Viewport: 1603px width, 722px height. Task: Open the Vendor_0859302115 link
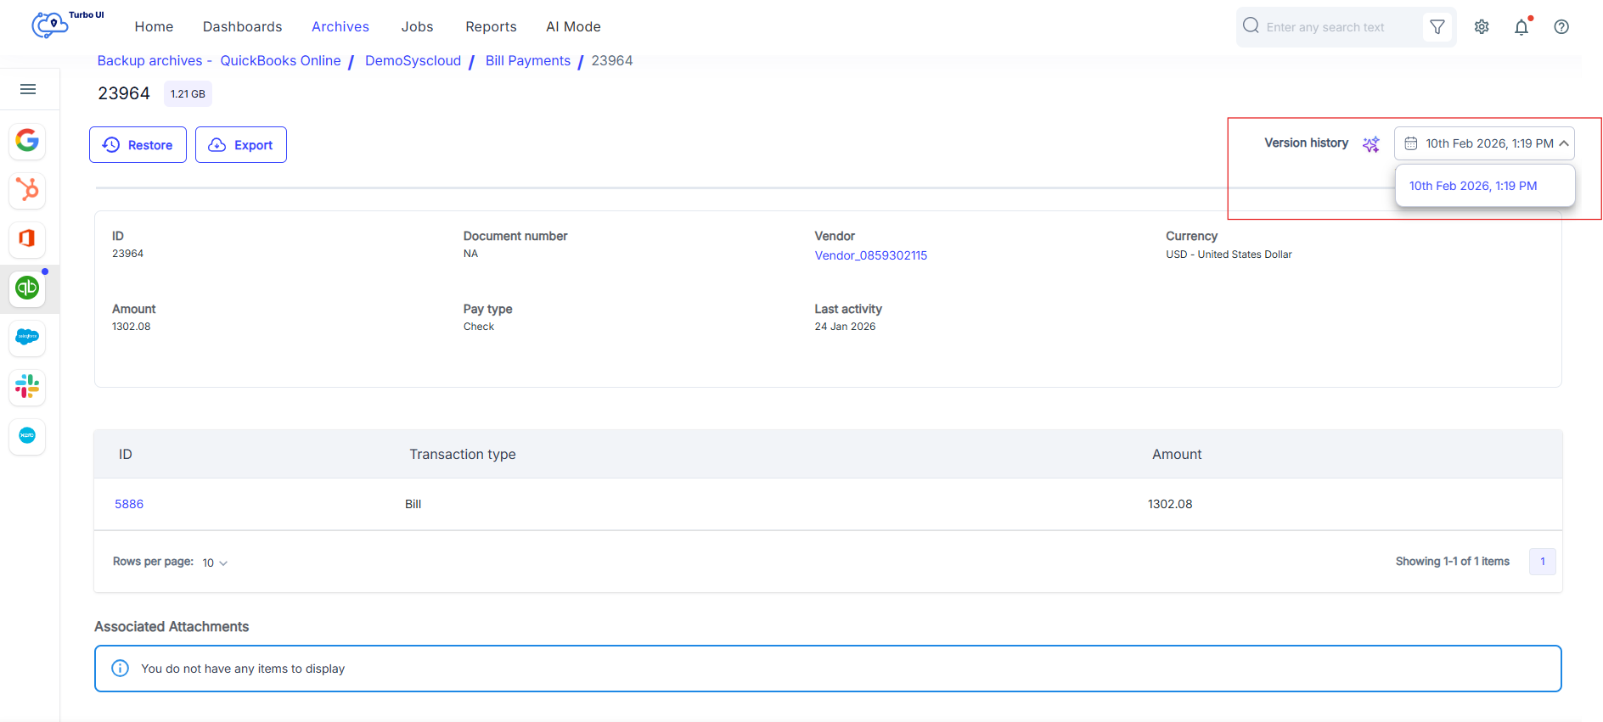[x=870, y=255]
